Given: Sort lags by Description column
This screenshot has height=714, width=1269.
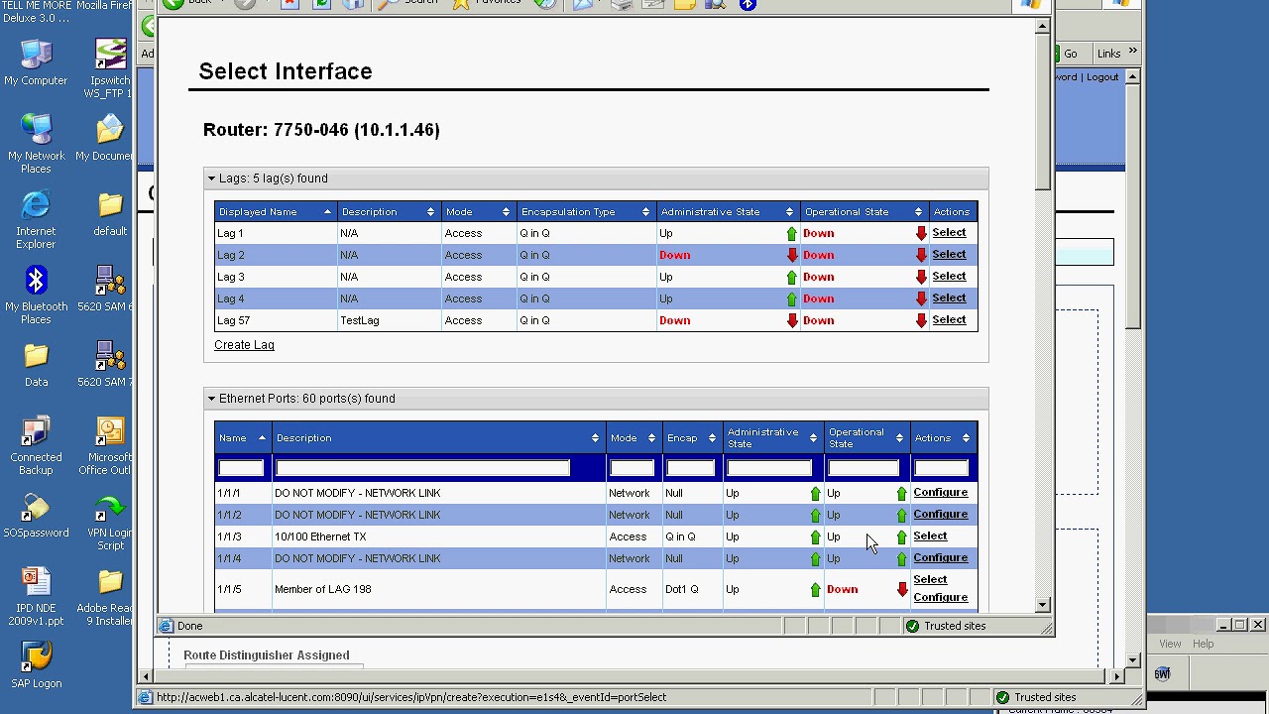Looking at the screenshot, I should pos(388,212).
